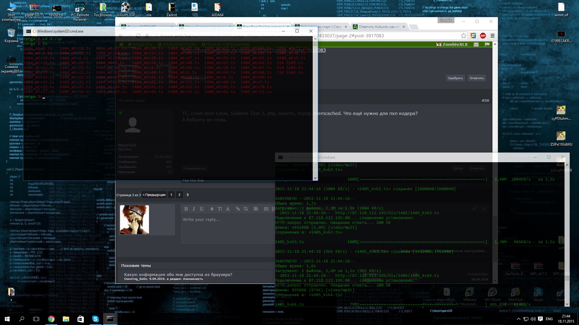Toggle bold formatting in reply editor
579x325 pixels.
tap(186, 209)
